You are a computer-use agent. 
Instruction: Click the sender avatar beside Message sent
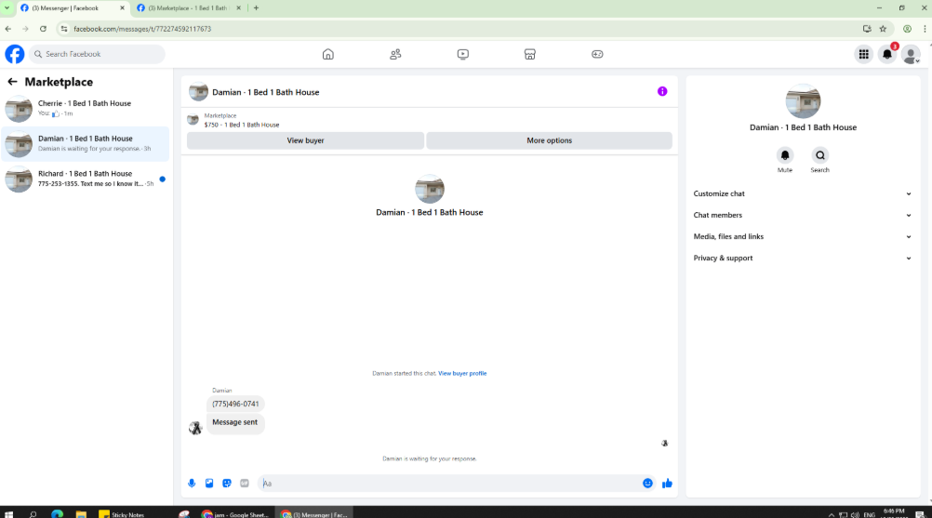(x=195, y=428)
